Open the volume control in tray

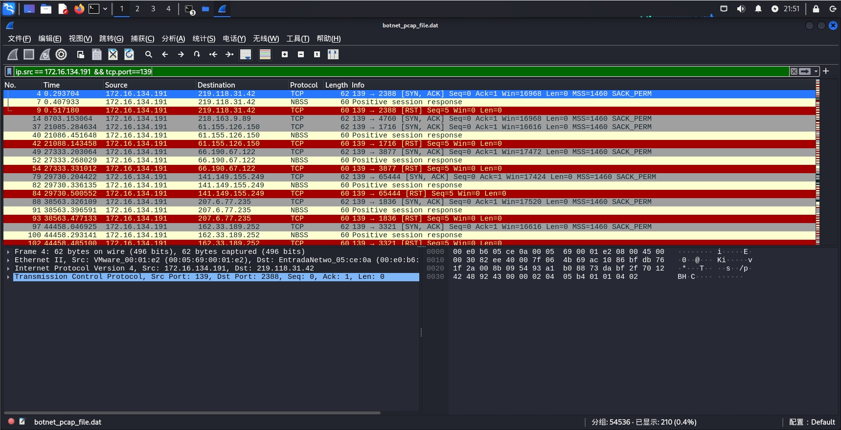pyautogui.click(x=741, y=9)
